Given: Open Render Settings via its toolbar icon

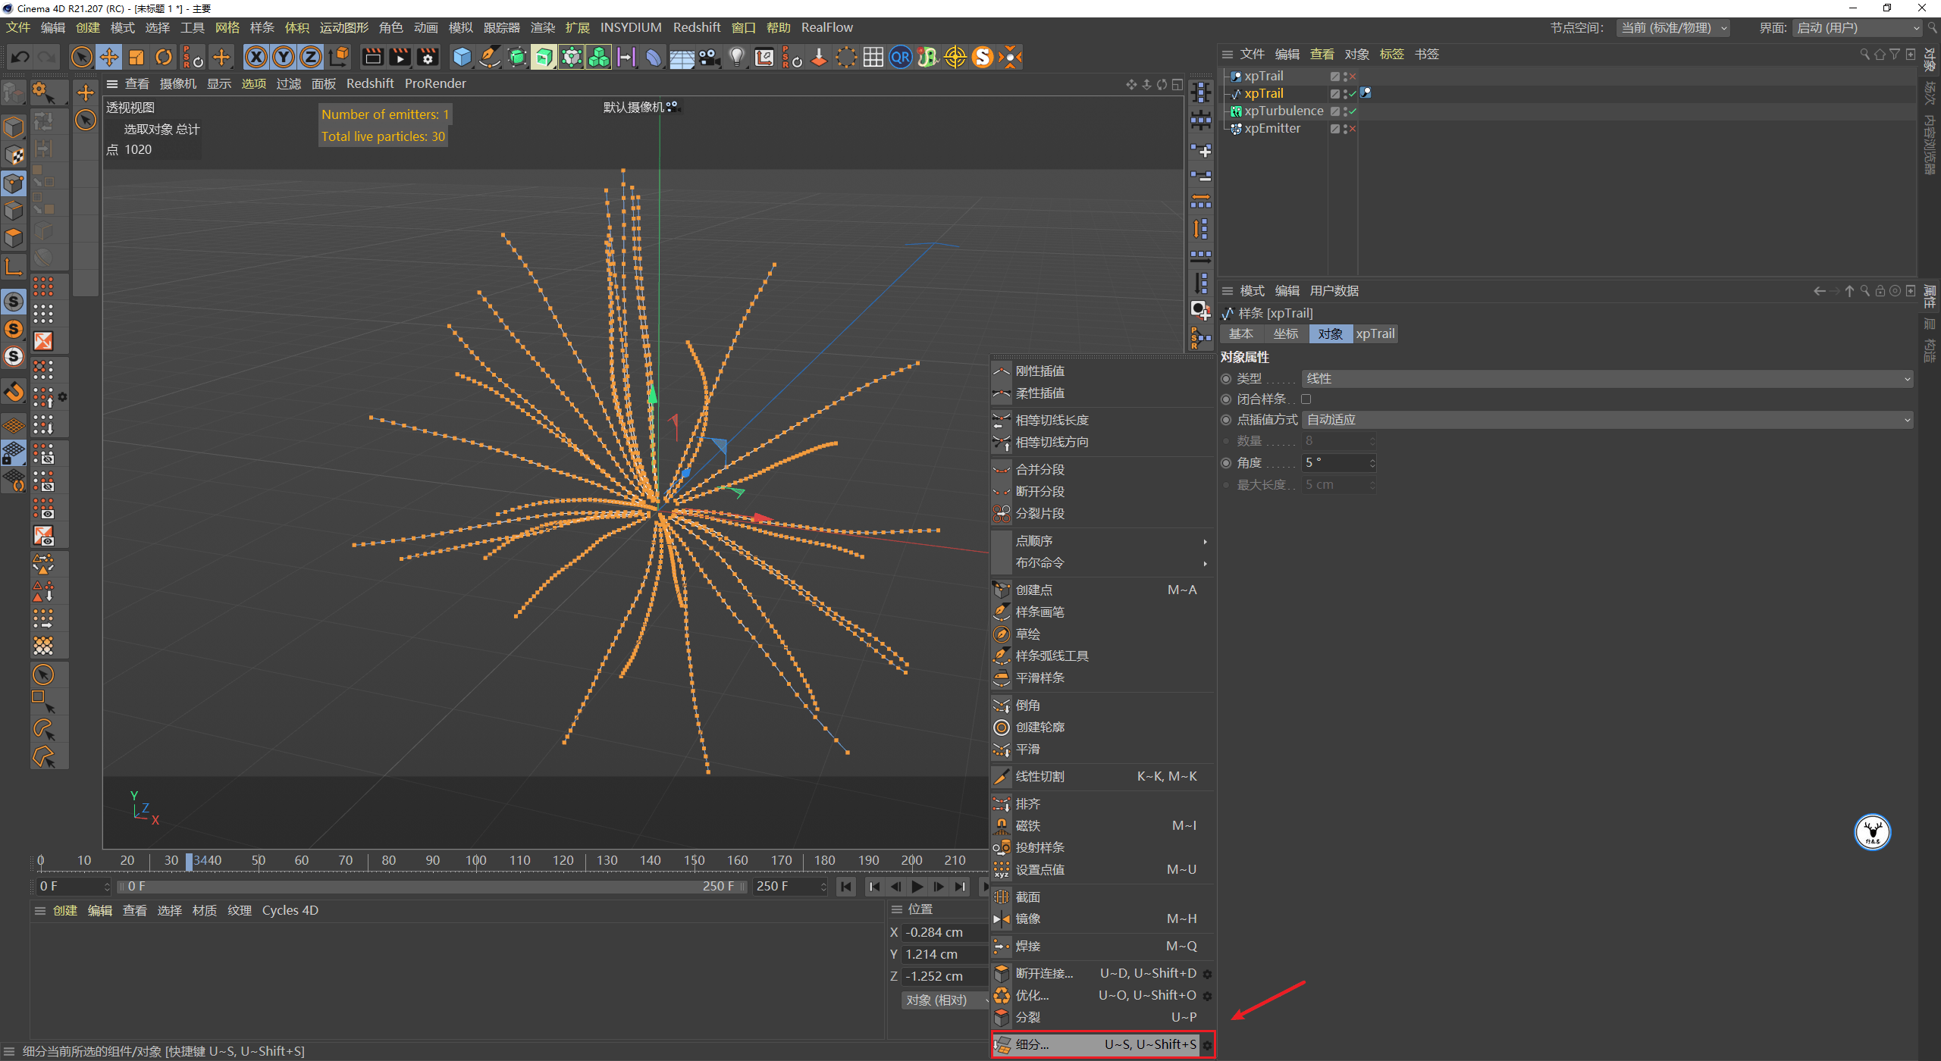Looking at the screenshot, I should [427, 57].
